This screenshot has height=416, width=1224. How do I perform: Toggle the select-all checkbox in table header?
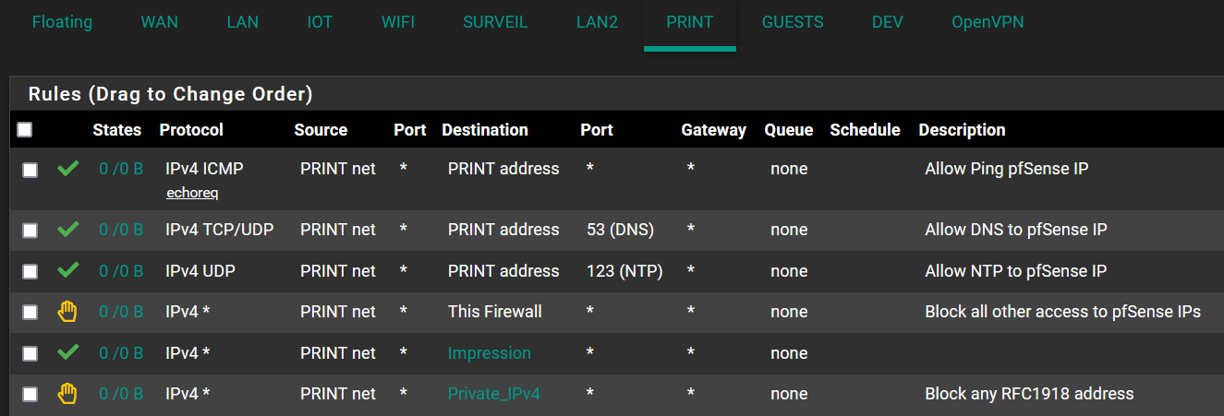(25, 130)
